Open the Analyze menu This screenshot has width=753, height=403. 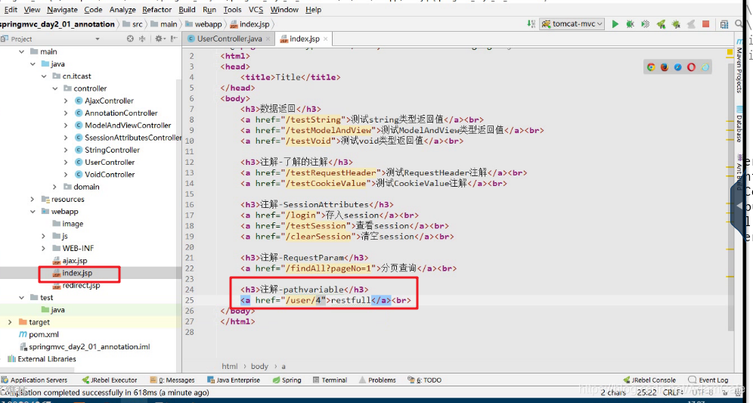pos(122,10)
